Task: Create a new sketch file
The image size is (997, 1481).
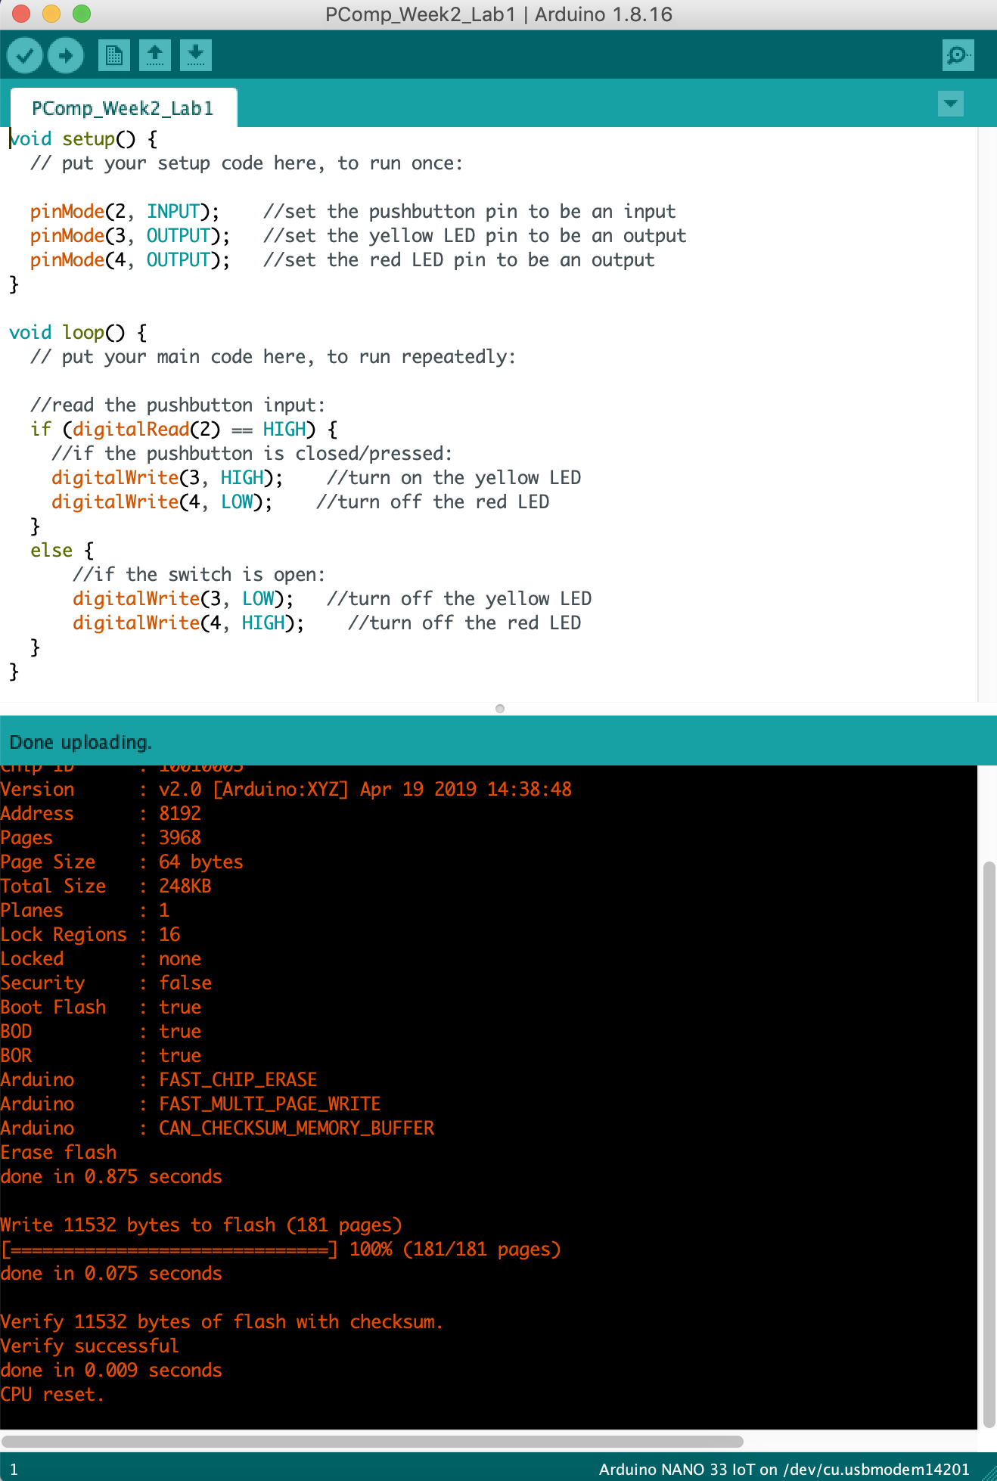Action: [114, 55]
